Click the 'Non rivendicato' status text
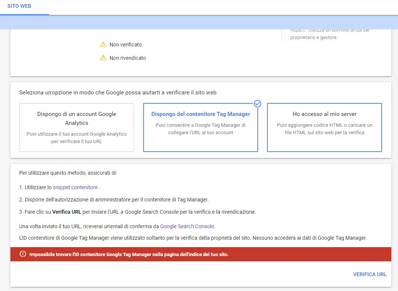 (x=128, y=58)
